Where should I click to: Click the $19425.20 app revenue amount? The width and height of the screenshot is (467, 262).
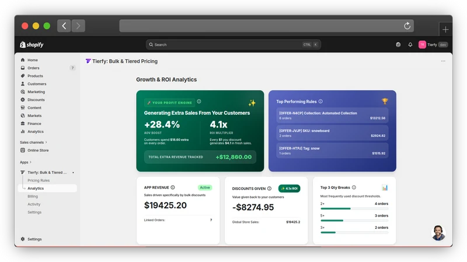click(x=165, y=206)
